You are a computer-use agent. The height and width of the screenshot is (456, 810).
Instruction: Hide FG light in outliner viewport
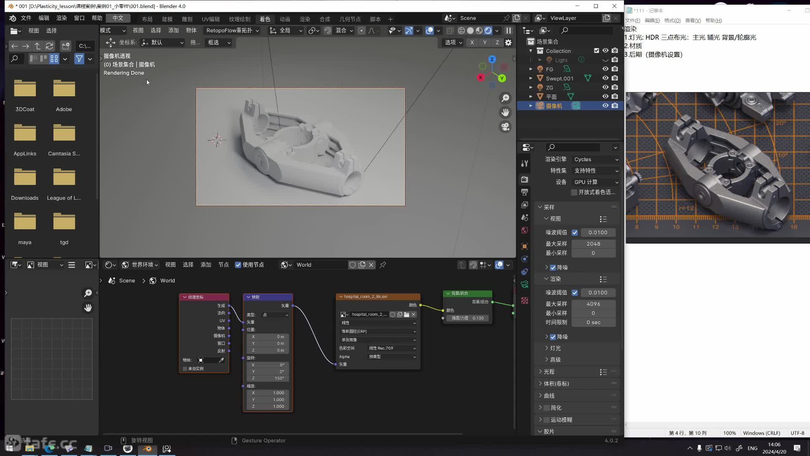[605, 69]
